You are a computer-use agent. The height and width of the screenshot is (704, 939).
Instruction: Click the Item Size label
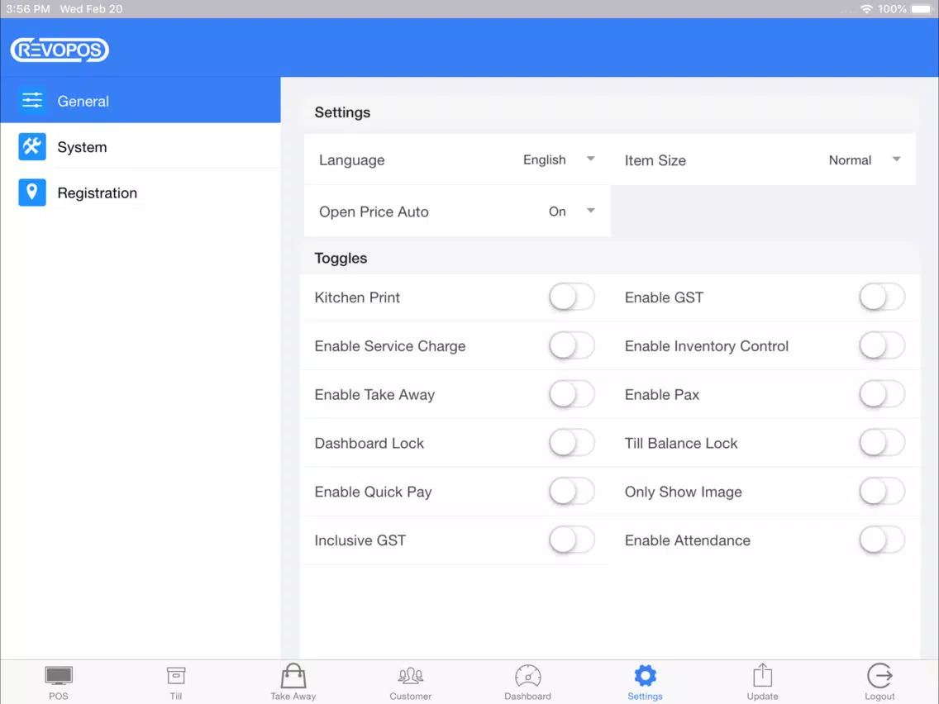tap(655, 160)
